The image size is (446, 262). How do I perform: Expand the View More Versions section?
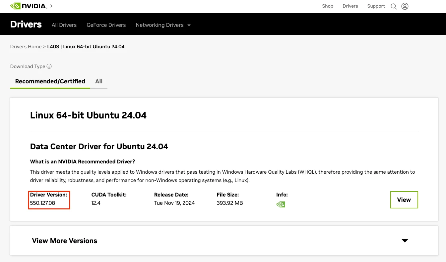click(405, 240)
